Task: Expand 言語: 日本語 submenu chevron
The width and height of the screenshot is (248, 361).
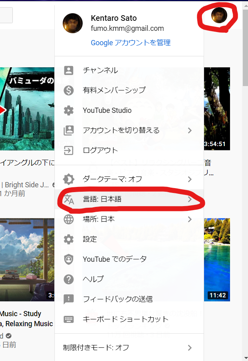Action: [190, 199]
